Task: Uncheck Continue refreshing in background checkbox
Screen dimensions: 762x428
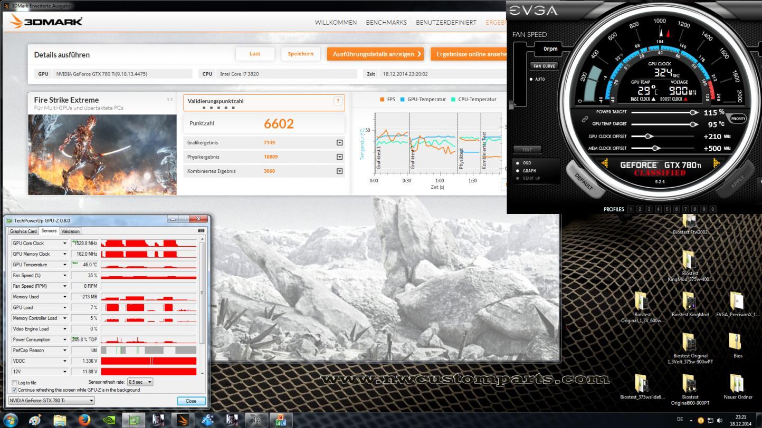Action: 14,390
